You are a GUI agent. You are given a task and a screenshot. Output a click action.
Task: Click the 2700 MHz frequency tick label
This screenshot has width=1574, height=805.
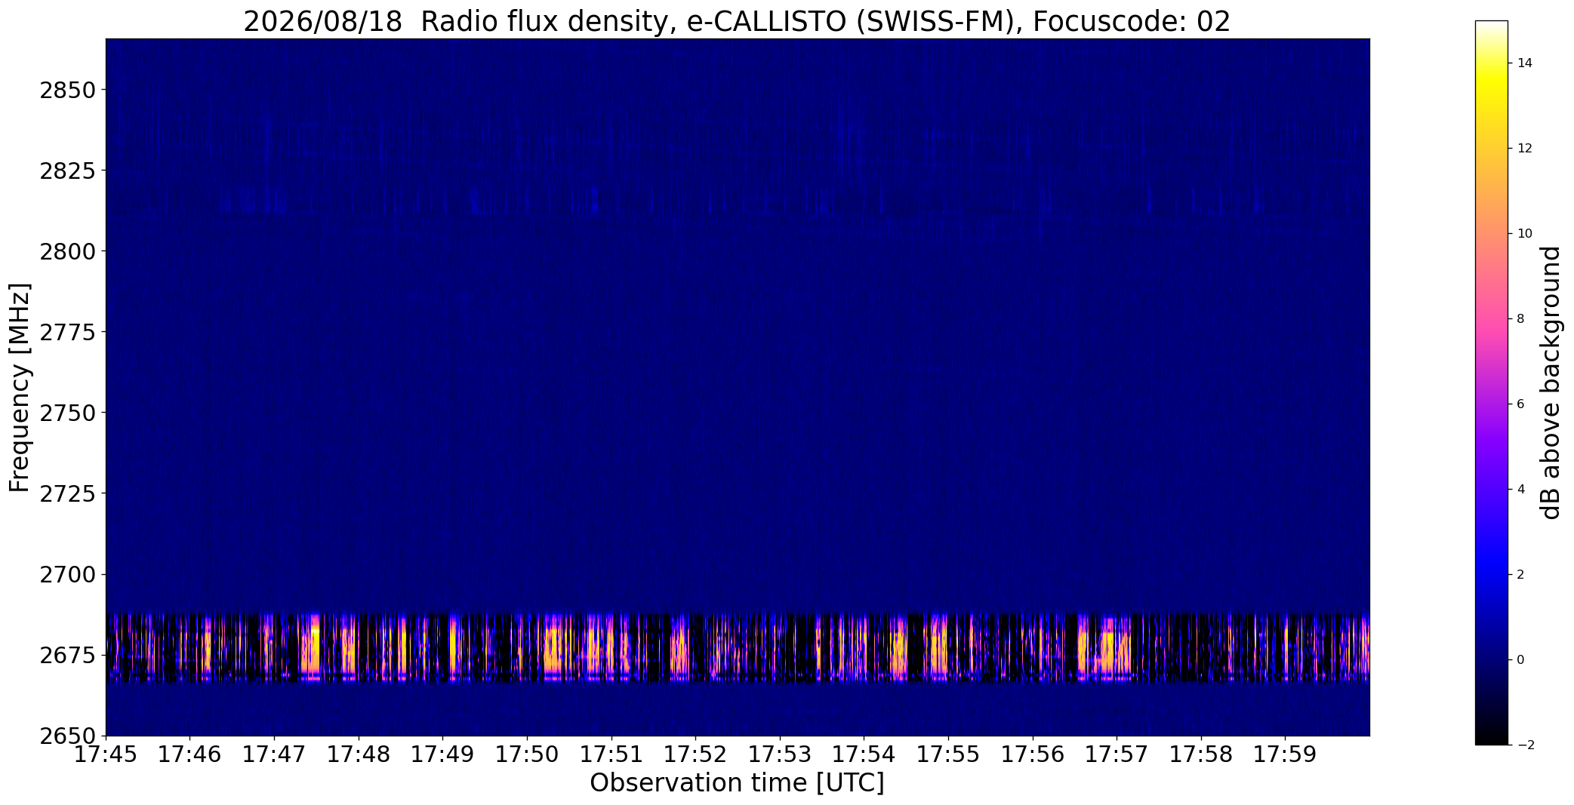(68, 574)
